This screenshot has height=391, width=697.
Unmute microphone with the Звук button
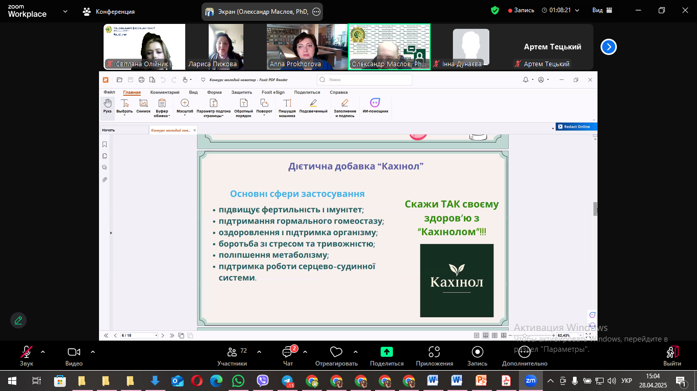click(x=27, y=356)
